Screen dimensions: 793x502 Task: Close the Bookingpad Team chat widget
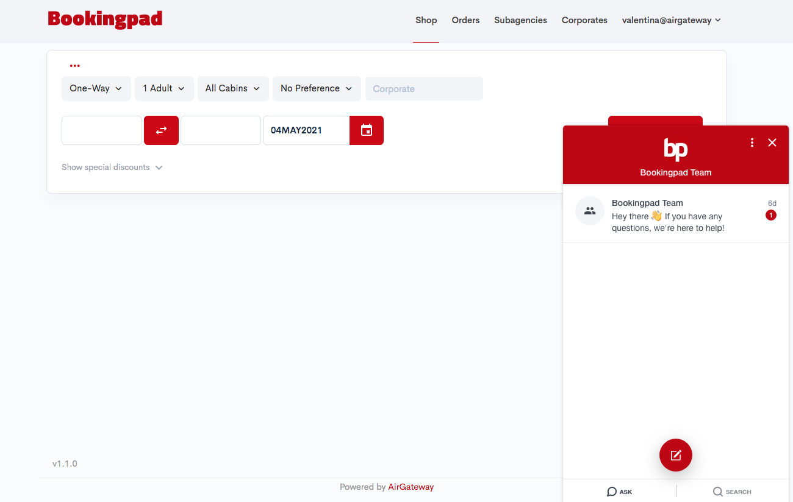[x=772, y=143]
